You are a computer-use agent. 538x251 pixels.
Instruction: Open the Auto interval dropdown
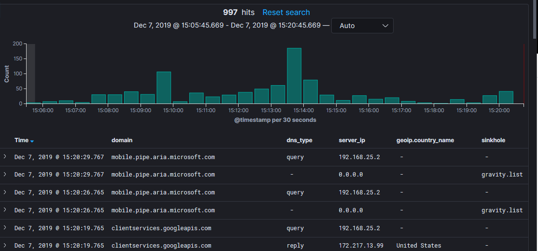pyautogui.click(x=362, y=26)
